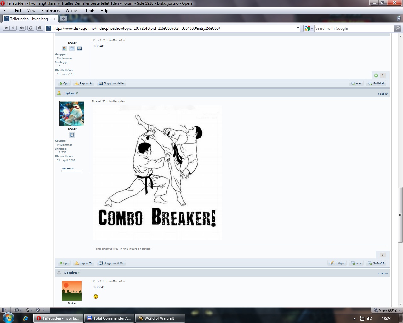The height and width of the screenshot is (323, 403).
Task: Click the scrollbar down arrow
Action: pos(400,304)
